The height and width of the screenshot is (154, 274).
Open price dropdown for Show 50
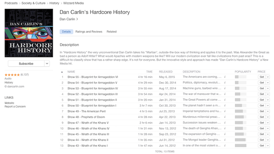[268, 106]
